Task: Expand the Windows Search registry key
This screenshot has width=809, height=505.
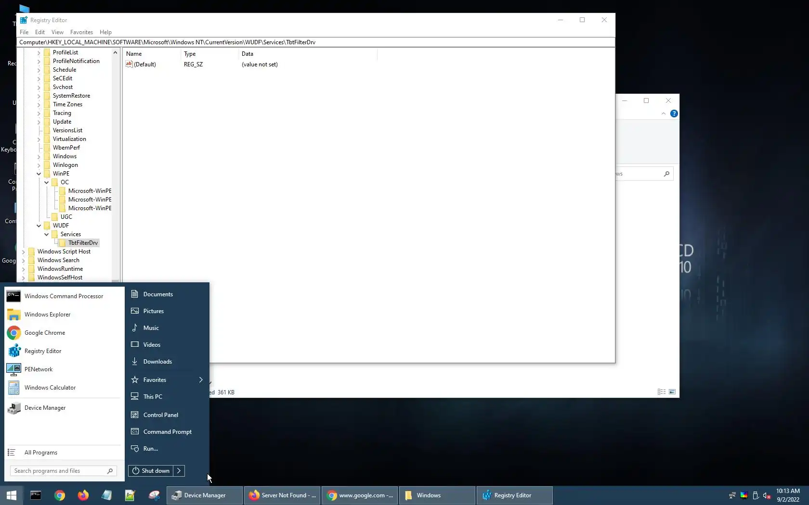Action: click(24, 260)
